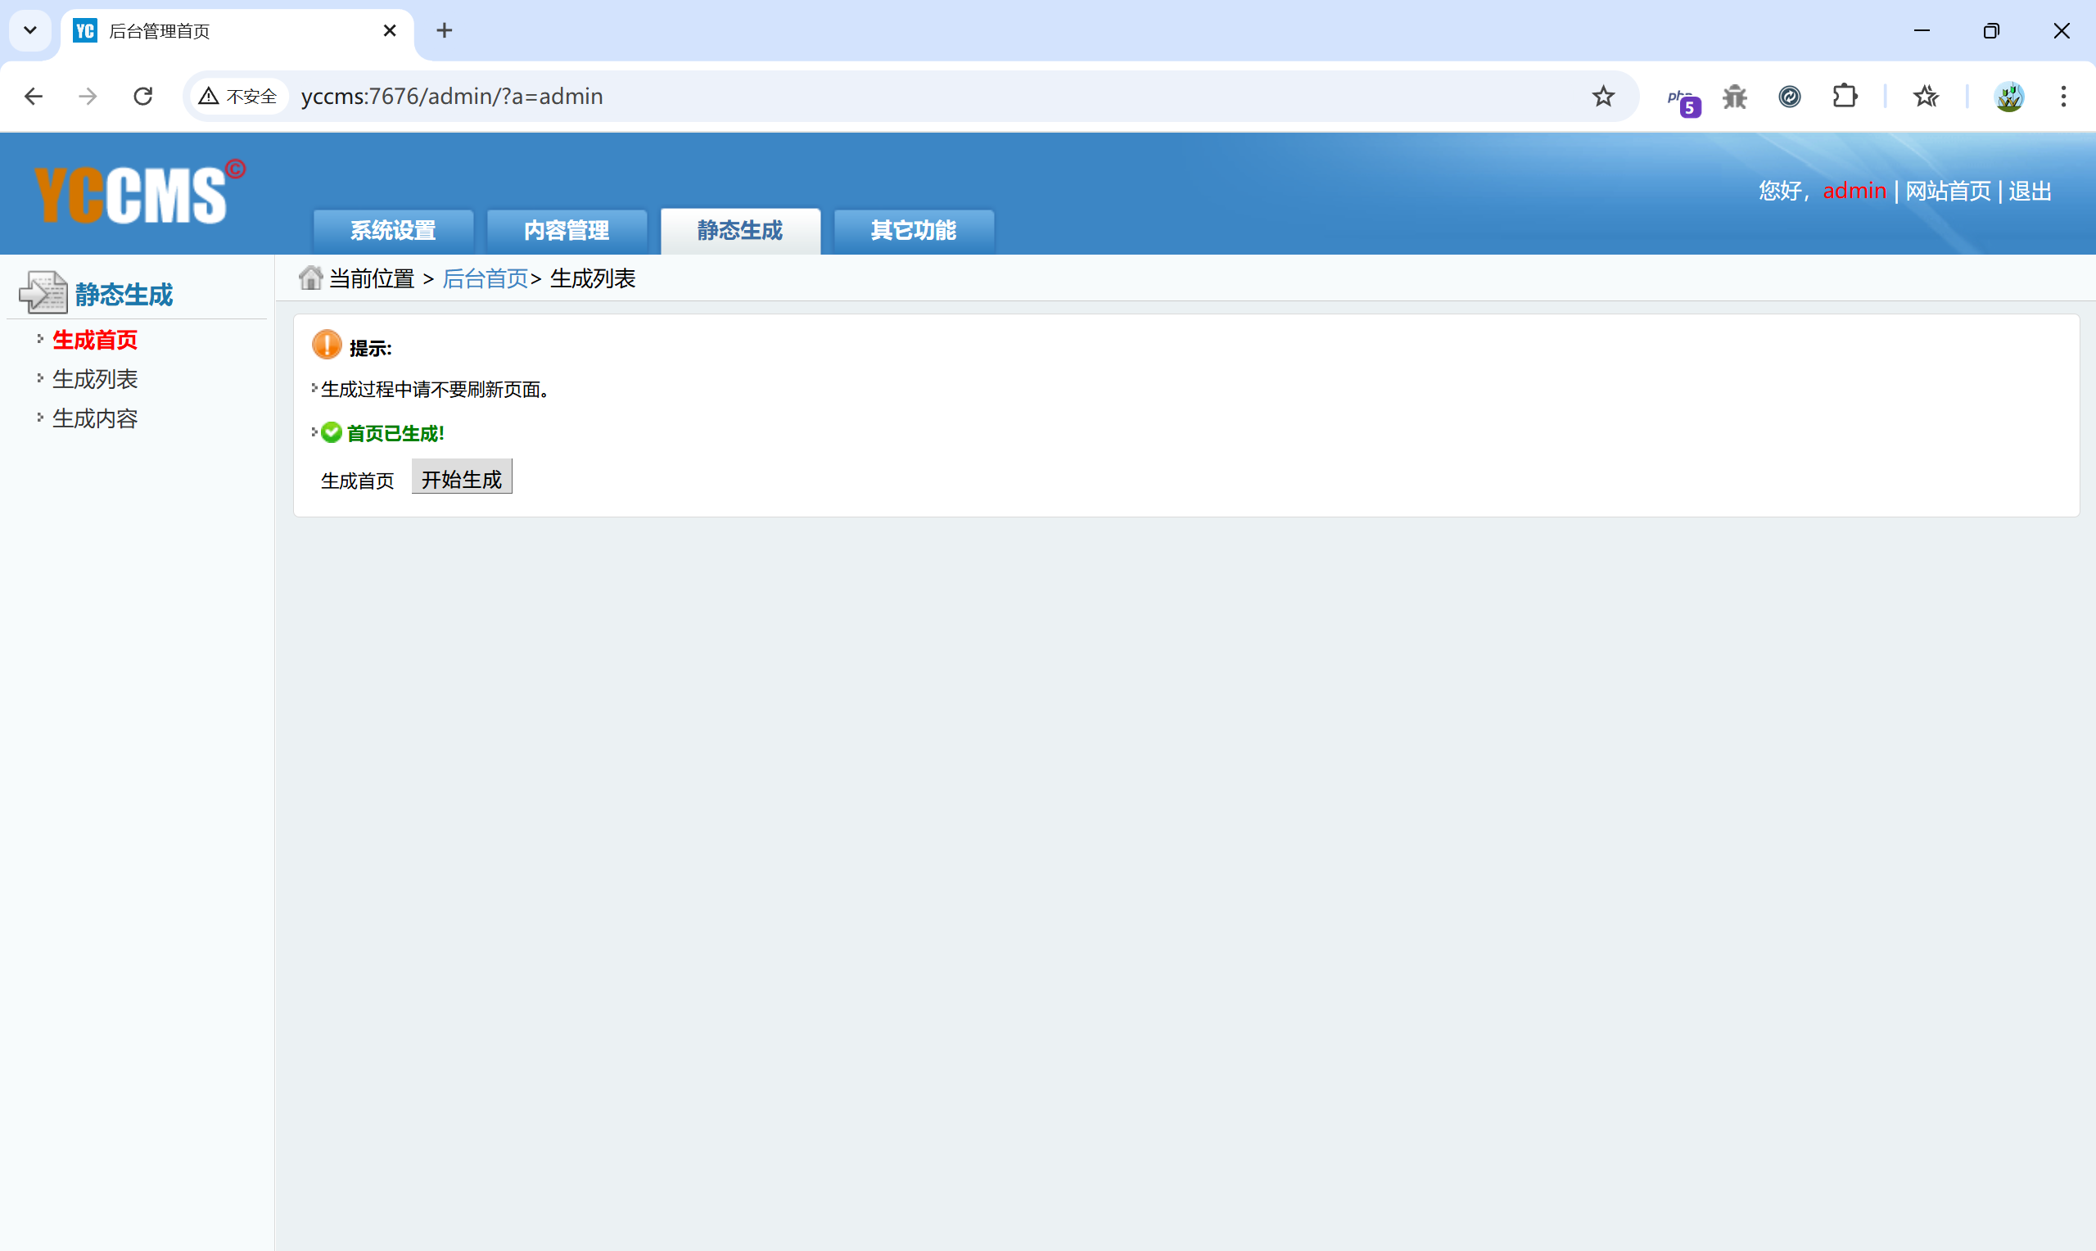Click the PHP extension icon

point(1682,97)
